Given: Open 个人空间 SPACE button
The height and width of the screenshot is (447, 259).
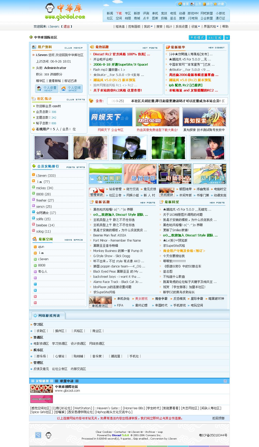Looking at the screenshot, I should coord(71,89).
